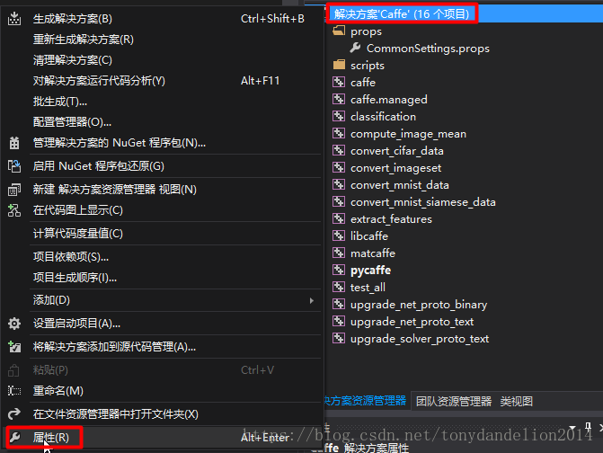
Task: Click the new Solution Explorer view icon
Action: 14,189
